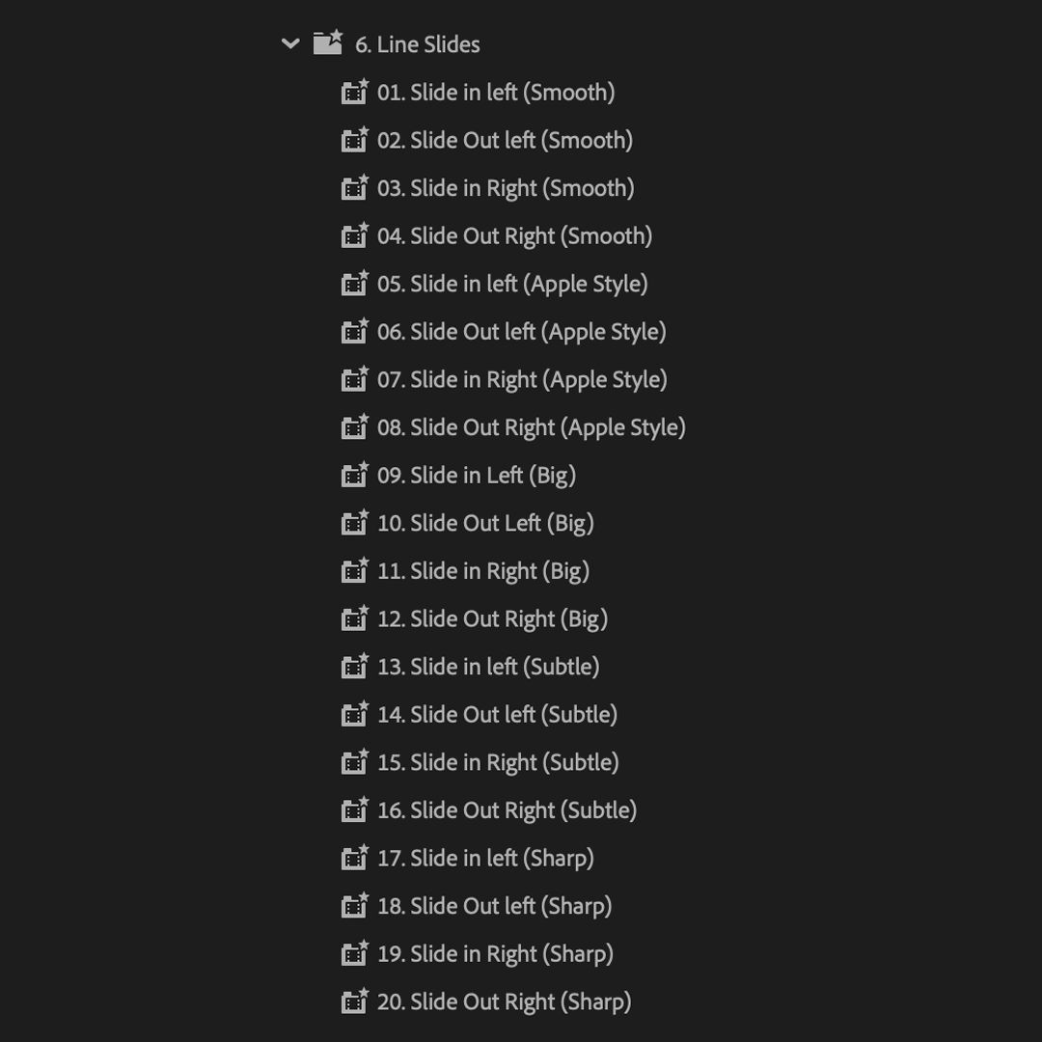Click the composition icon next to 09. Slide in Left (Big)
The width and height of the screenshot is (1042, 1042).
pos(355,475)
